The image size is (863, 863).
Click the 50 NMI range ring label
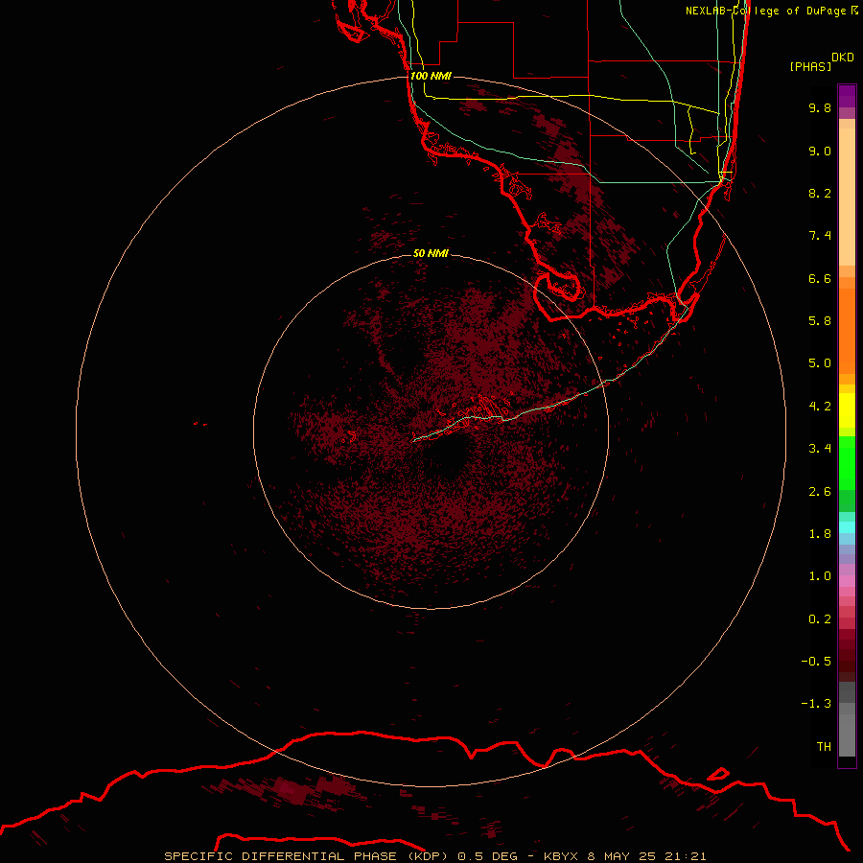[x=431, y=253]
